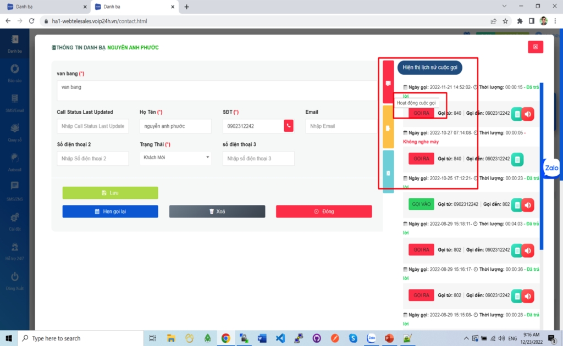Open Chrome from the Windows taskbar

225,338
